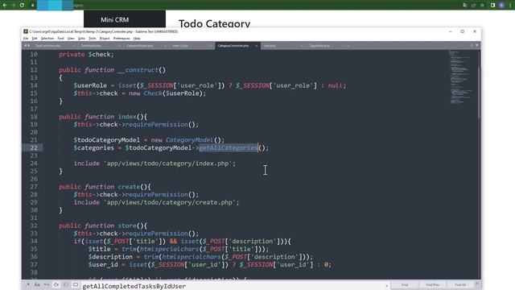Click the share icon in browser address bar
515x290 pixels.
474,6
